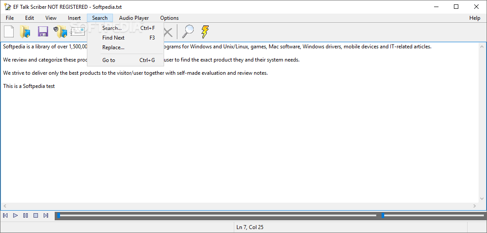Pause the audio playback

(26, 215)
